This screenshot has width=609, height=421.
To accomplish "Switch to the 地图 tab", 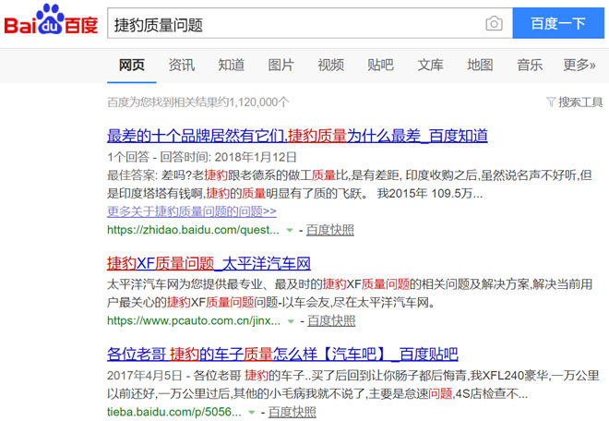I will 480,65.
